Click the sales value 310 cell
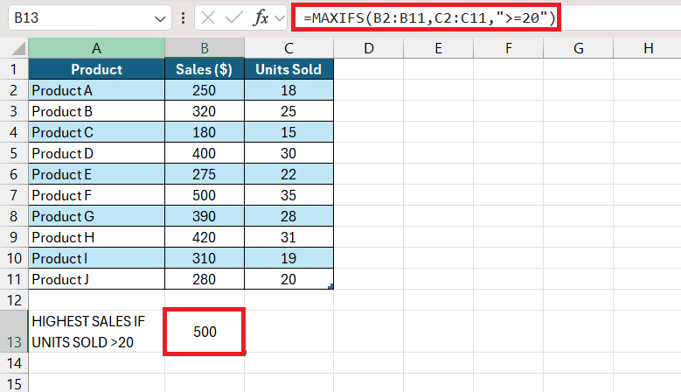Viewport: 681px width, 392px height. 205,258
